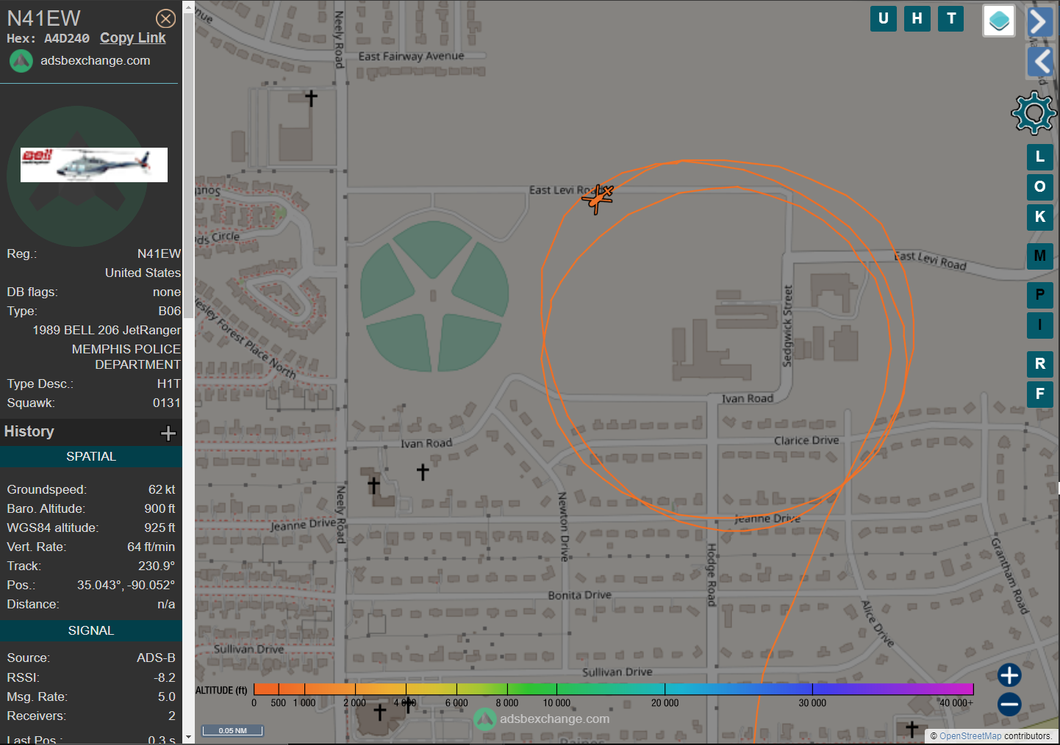Select the orange helicopter icon on the map
Image resolution: width=1060 pixels, height=745 pixels.
pyautogui.click(x=598, y=198)
